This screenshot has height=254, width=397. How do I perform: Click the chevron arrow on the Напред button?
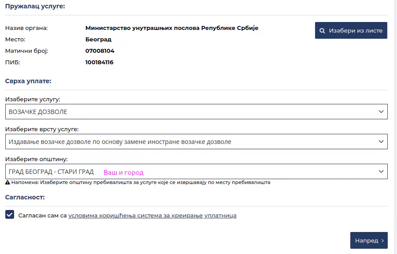tap(382, 240)
